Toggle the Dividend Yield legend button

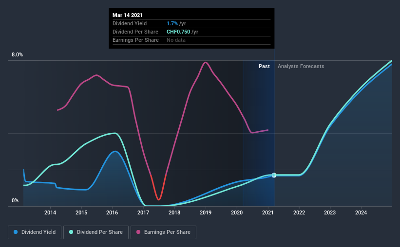(35, 232)
